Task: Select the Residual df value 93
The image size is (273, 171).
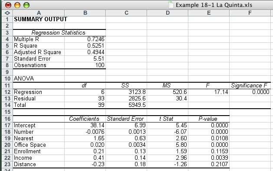Action: (x=85, y=99)
